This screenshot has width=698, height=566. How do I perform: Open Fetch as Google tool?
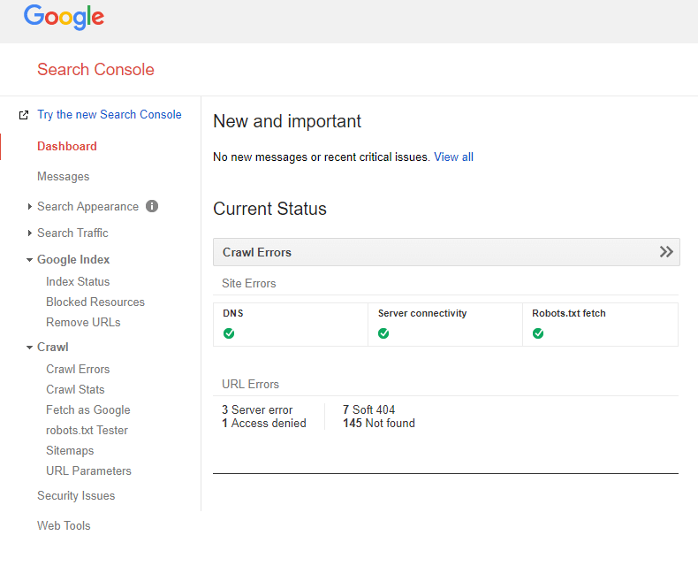pos(88,410)
